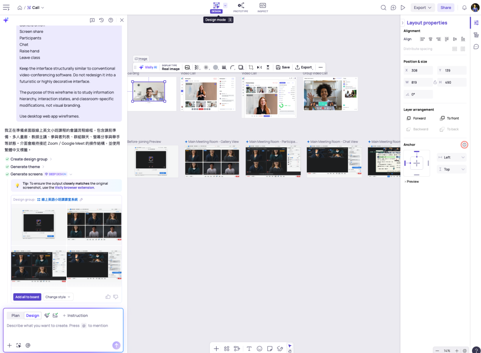Align selection to horizontal centers

(430, 39)
